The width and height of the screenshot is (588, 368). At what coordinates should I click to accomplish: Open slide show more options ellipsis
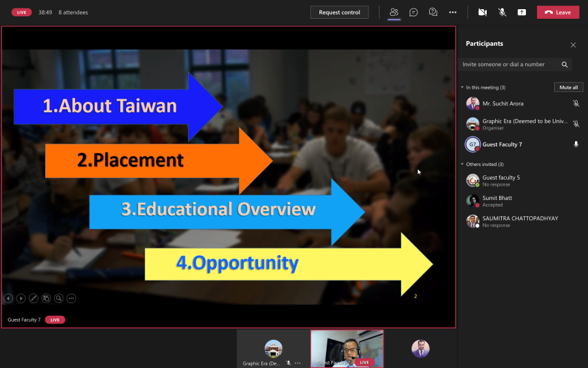71,298
